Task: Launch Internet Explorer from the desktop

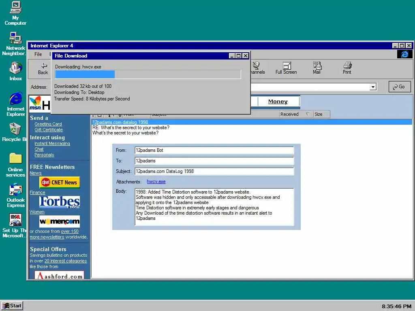Action: tap(16, 104)
